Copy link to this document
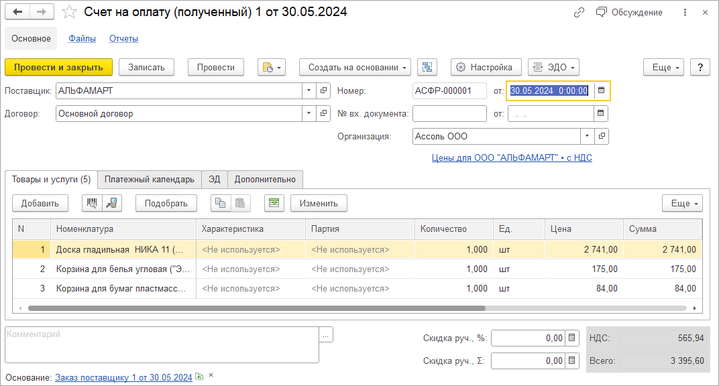719x386 pixels. point(579,13)
